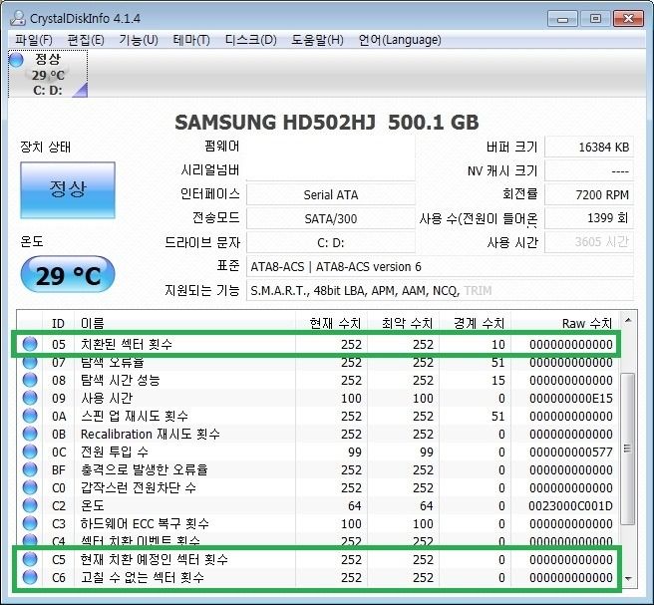Select the 고칠 수 없는 섹터 횟수 row name
Viewport: 654px width, 605px height.
pyautogui.click(x=143, y=577)
